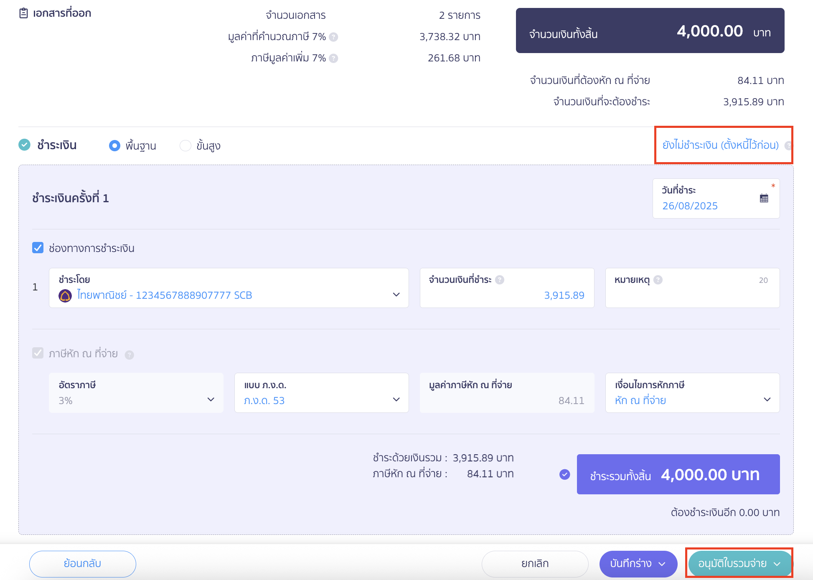Viewport: 813px width, 580px height.
Task: Click ยังไม่ชำระเงิน (ตั้งหนี้ไว้ก่อน) link
Action: [x=721, y=145]
